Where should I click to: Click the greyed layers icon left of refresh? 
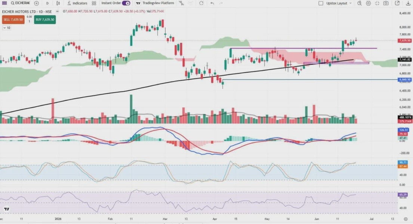[x=191, y=3]
